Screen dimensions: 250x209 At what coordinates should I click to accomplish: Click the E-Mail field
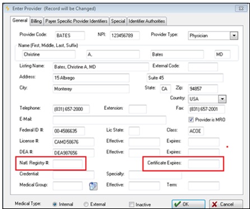coord(109,120)
